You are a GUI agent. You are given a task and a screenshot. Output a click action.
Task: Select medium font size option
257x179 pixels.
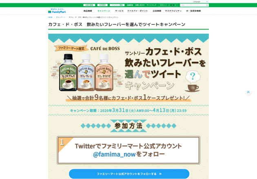(x=172, y=5)
